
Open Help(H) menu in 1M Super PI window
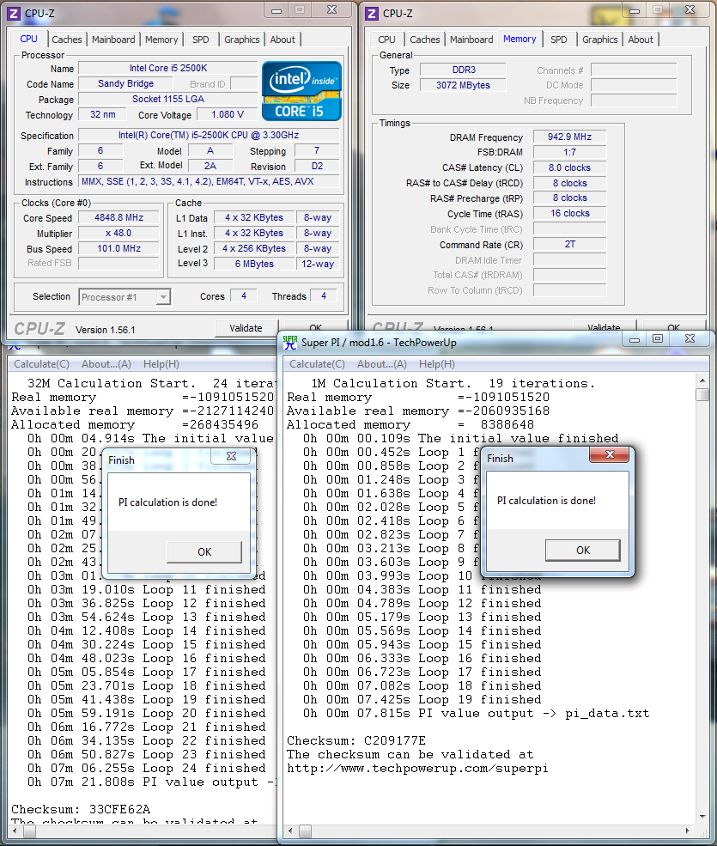[437, 364]
